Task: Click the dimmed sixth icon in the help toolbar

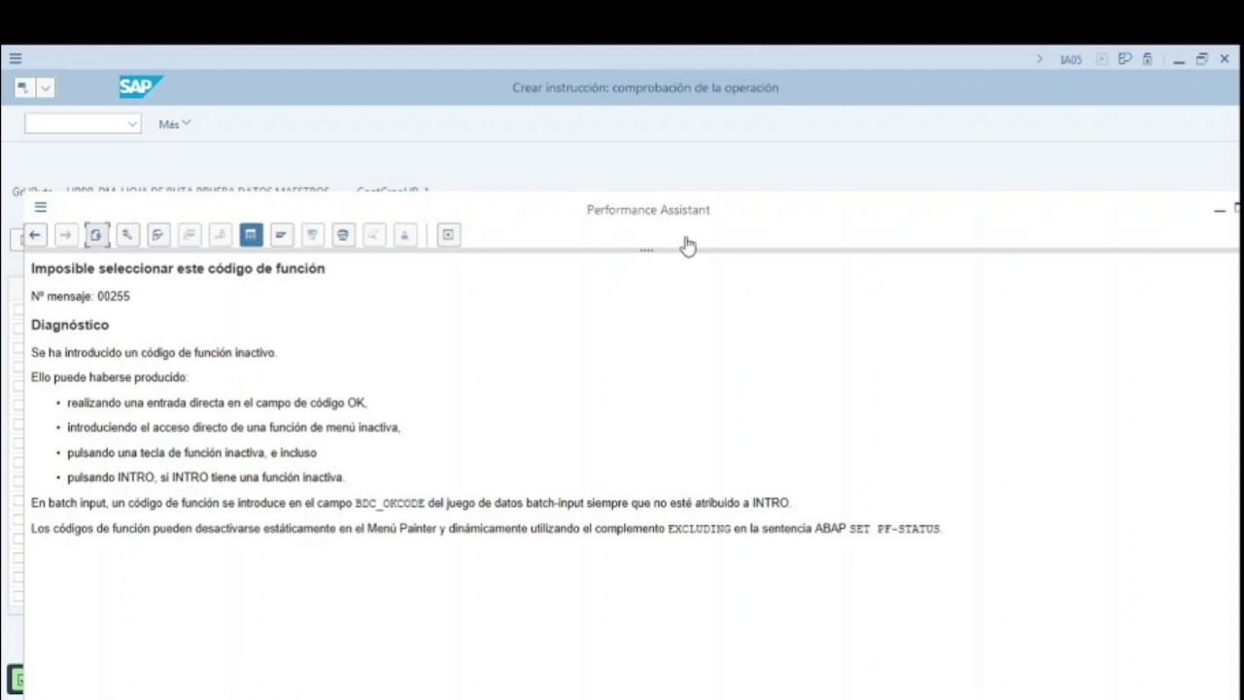Action: click(x=190, y=234)
